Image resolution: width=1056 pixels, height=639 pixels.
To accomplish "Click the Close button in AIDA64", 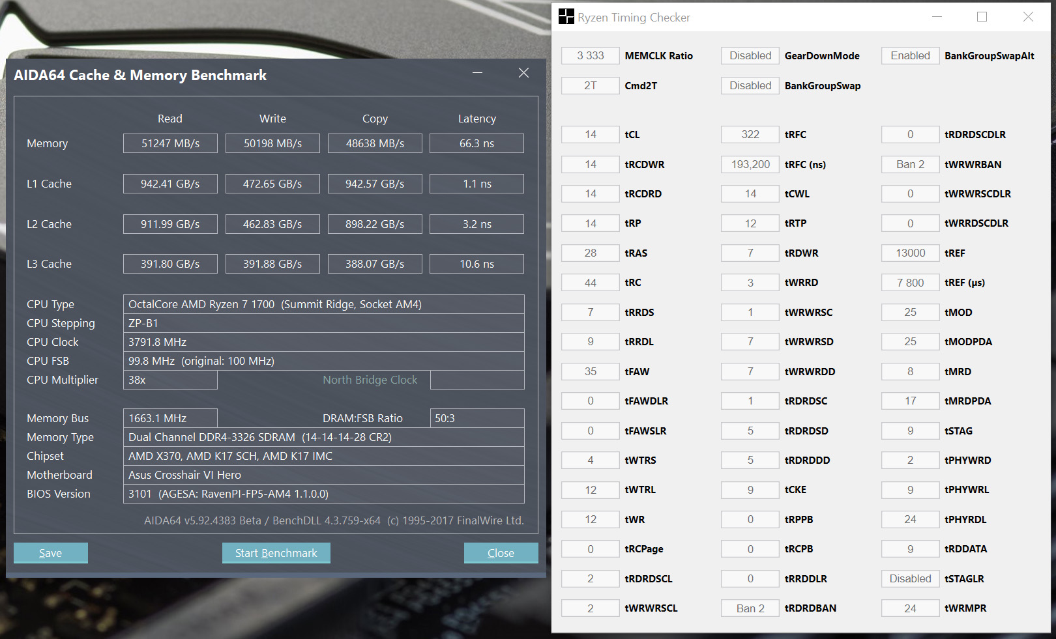I will coord(501,553).
